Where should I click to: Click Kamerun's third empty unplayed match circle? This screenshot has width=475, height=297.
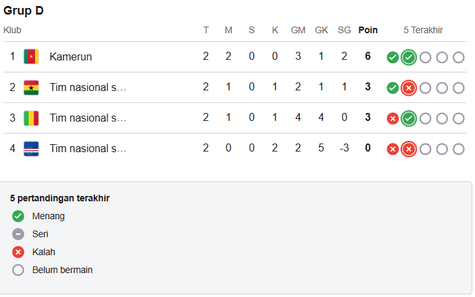coord(458,57)
